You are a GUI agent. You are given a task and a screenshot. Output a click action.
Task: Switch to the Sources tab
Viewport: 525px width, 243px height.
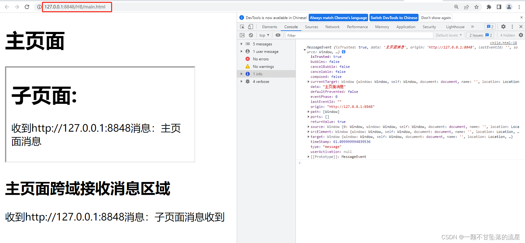311,27
